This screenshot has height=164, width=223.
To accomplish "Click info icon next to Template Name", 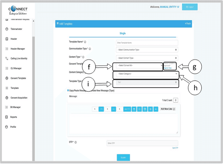I will click(x=85, y=42).
